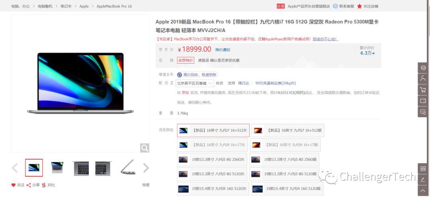The height and width of the screenshot is (197, 430).
Task: Click the 降价通知 price alert link
Action: [x=223, y=50]
